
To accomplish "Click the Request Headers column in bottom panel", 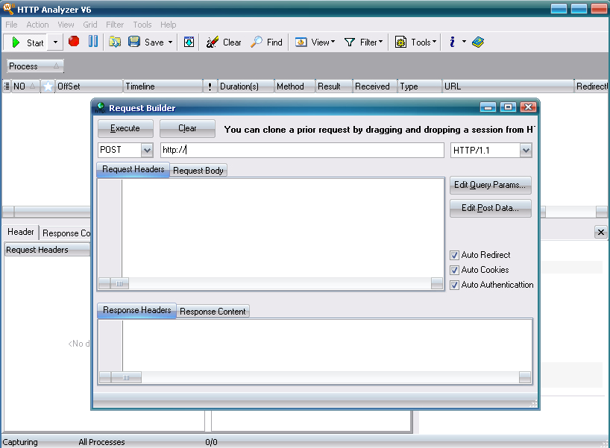I will point(47,250).
